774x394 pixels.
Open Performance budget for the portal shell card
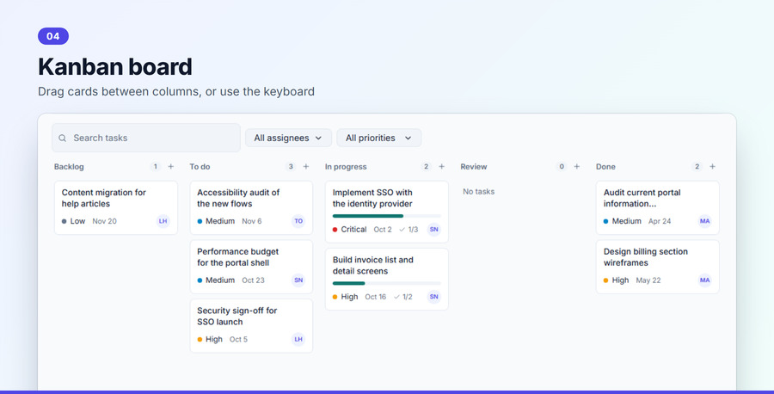[251, 267]
